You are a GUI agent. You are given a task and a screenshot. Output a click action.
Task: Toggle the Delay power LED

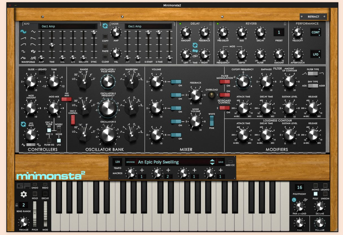point(180,24)
